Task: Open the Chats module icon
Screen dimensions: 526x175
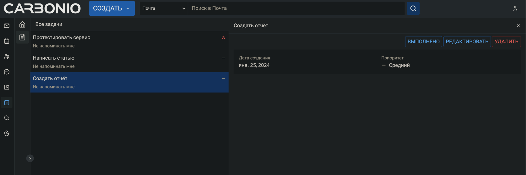Action: pos(7,72)
